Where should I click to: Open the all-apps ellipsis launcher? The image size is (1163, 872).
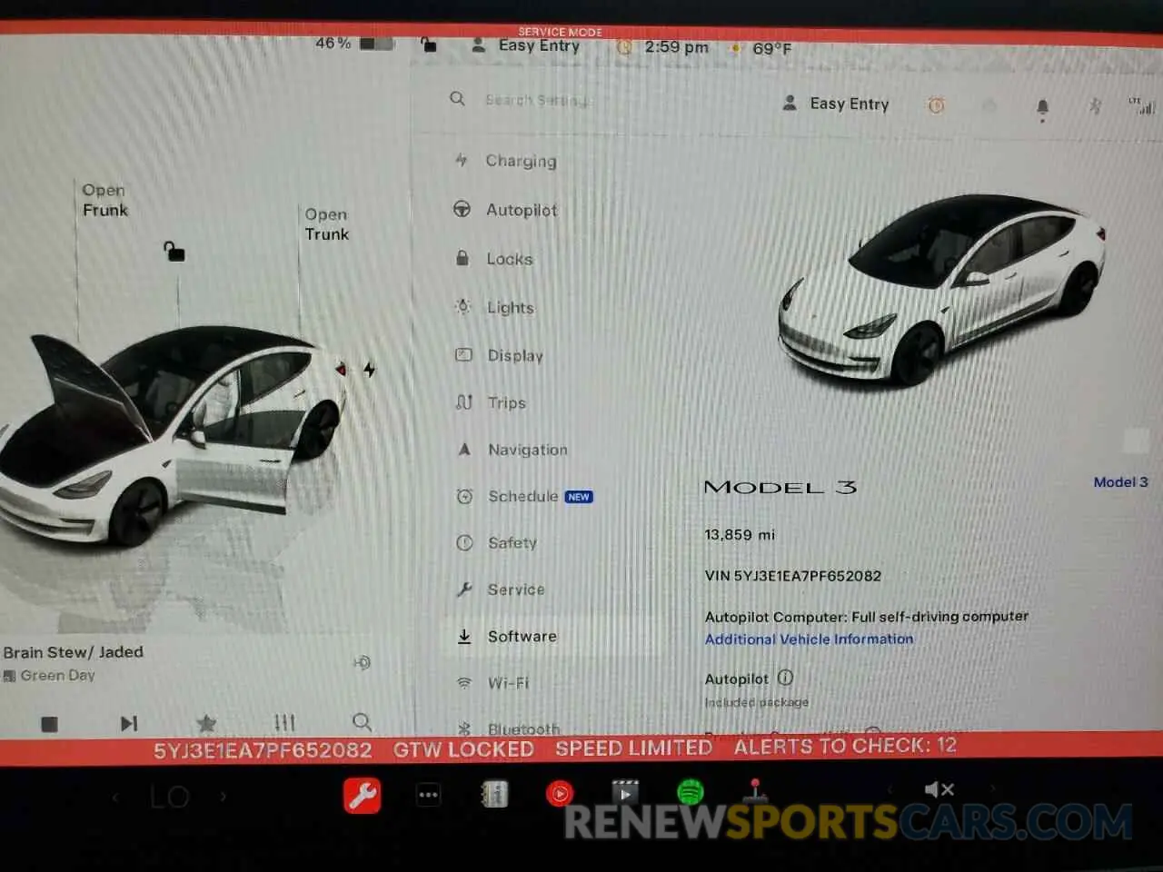click(428, 795)
